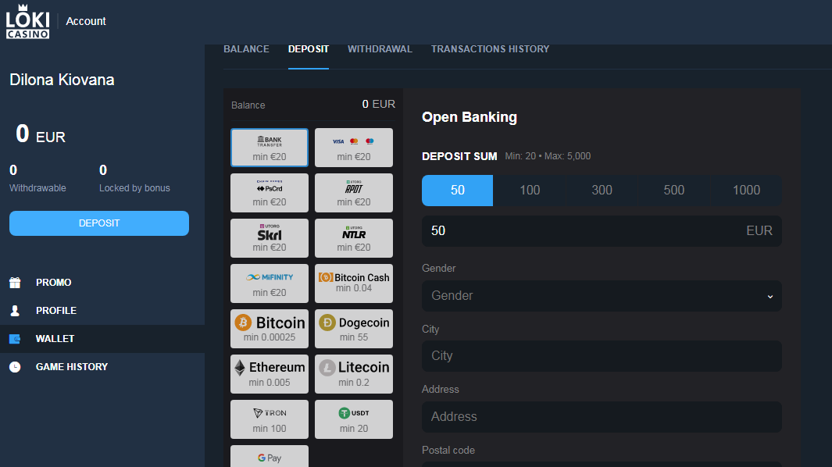Select Bitcoin deposit method
This screenshot has width=832, height=467.
(270, 329)
